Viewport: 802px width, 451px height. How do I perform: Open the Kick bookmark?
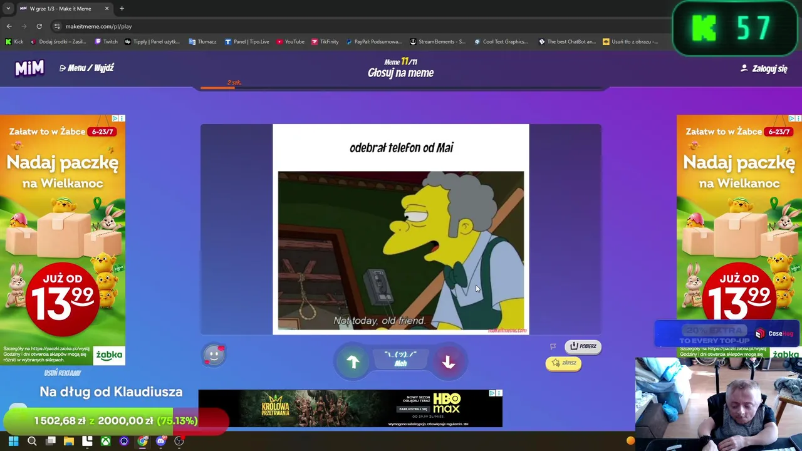tap(14, 41)
